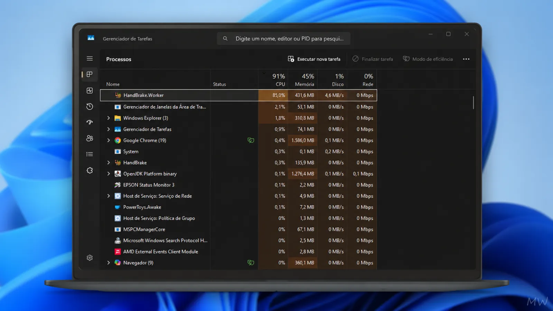The image size is (553, 311).
Task: Click Modo de eficiência button
Action: coord(428,59)
